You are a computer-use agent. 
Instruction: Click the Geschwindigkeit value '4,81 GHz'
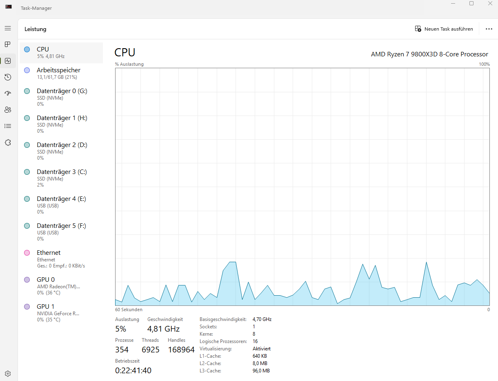point(163,329)
